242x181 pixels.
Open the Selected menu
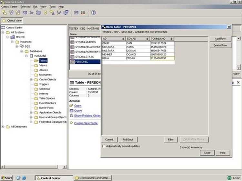coord(25,6)
